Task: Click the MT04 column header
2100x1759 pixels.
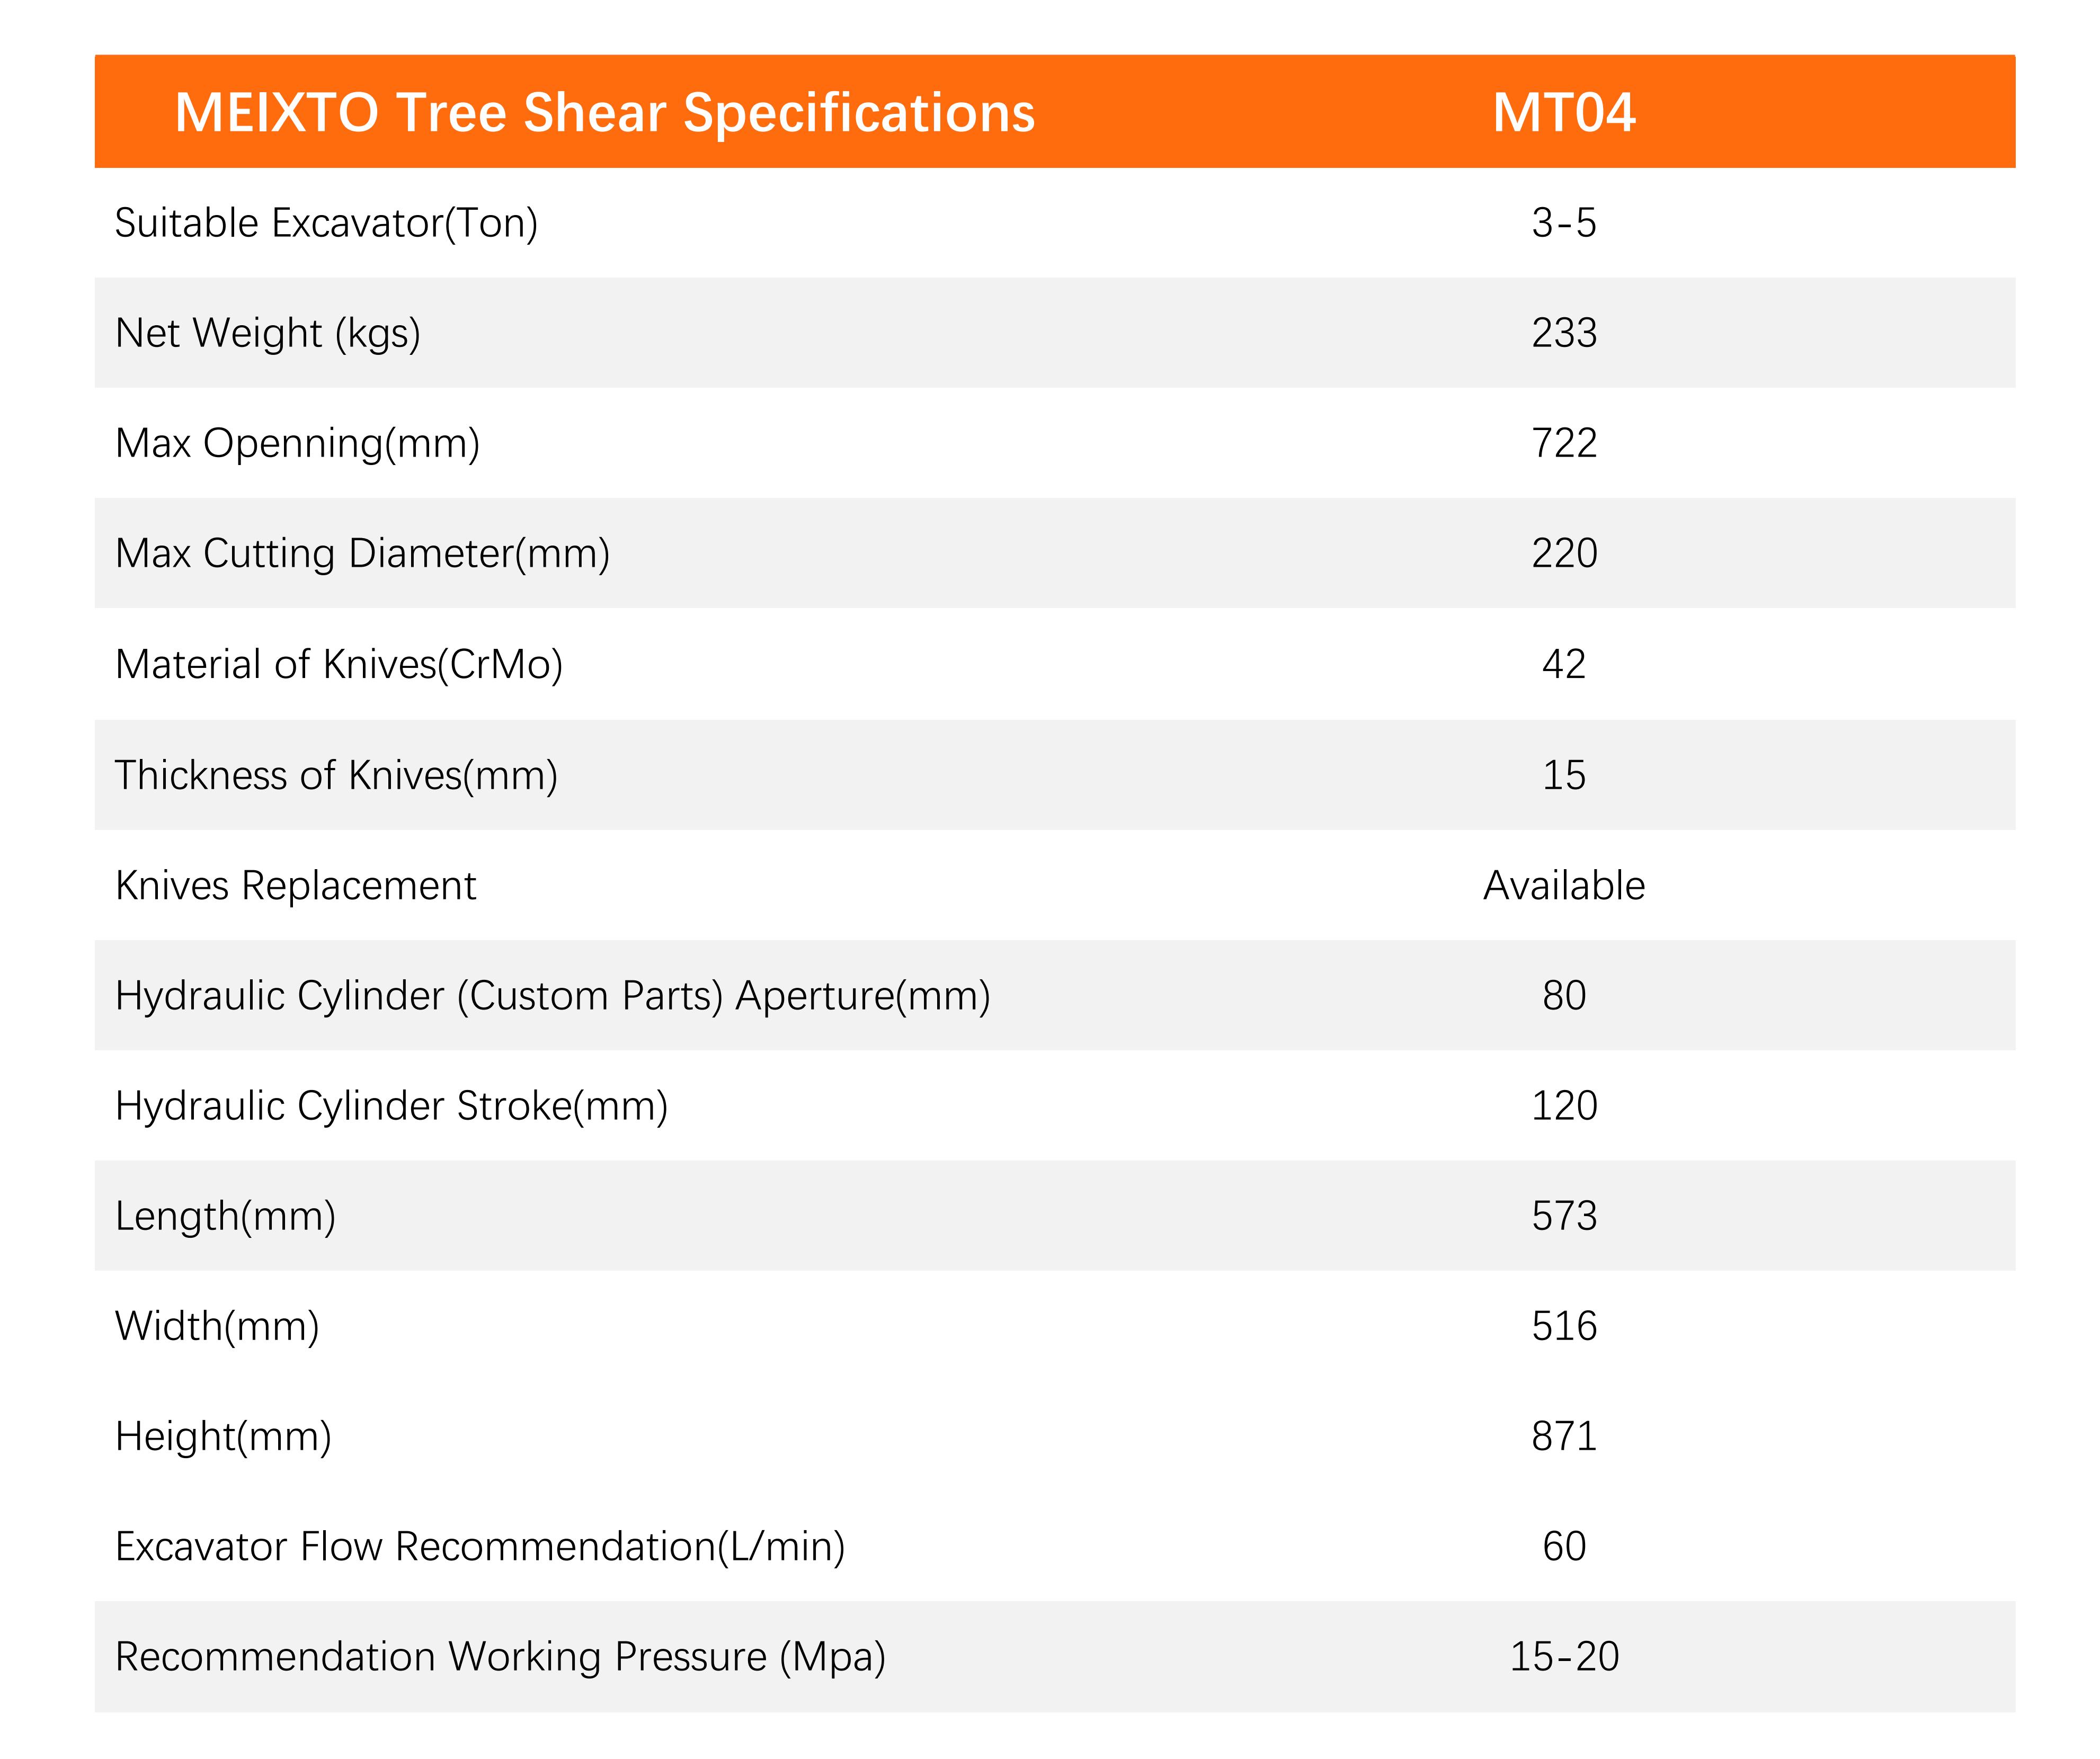Action: pyautogui.click(x=1563, y=112)
